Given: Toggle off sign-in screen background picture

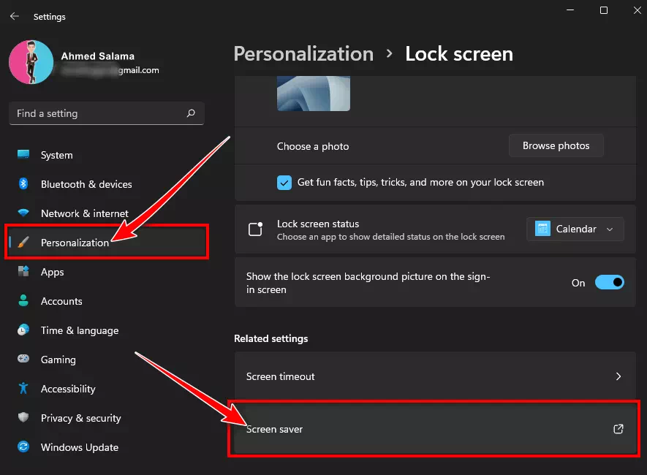Looking at the screenshot, I should pos(610,283).
